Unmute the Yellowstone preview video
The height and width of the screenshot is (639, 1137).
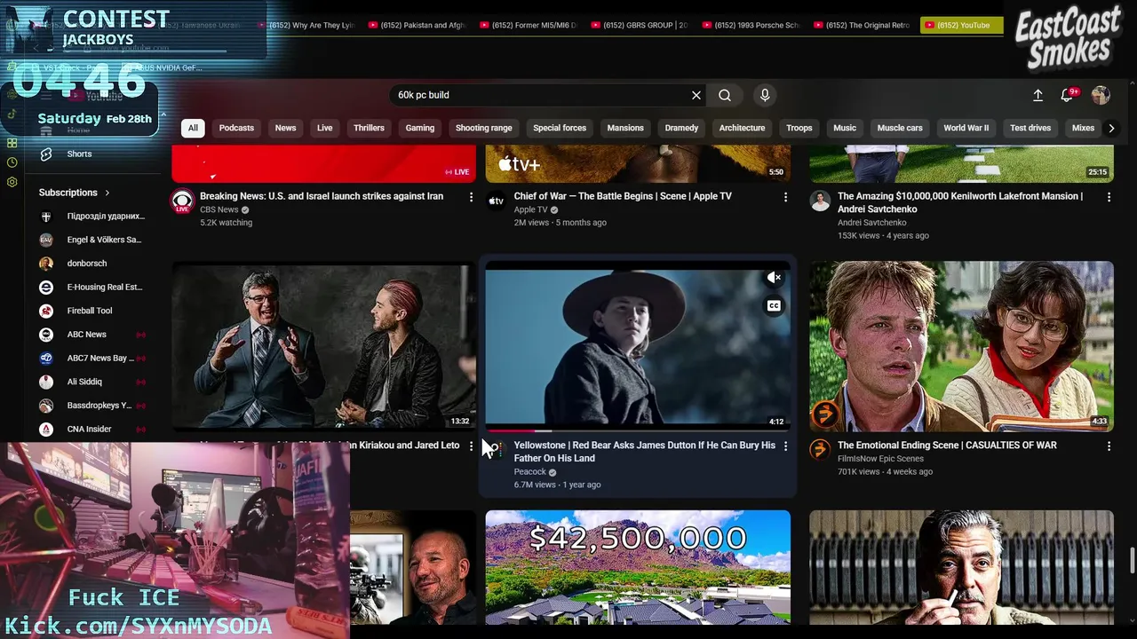[774, 278]
